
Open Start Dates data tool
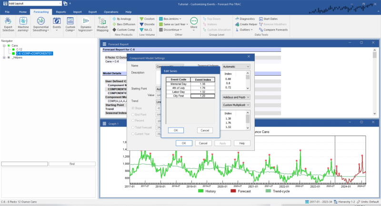[268, 19]
